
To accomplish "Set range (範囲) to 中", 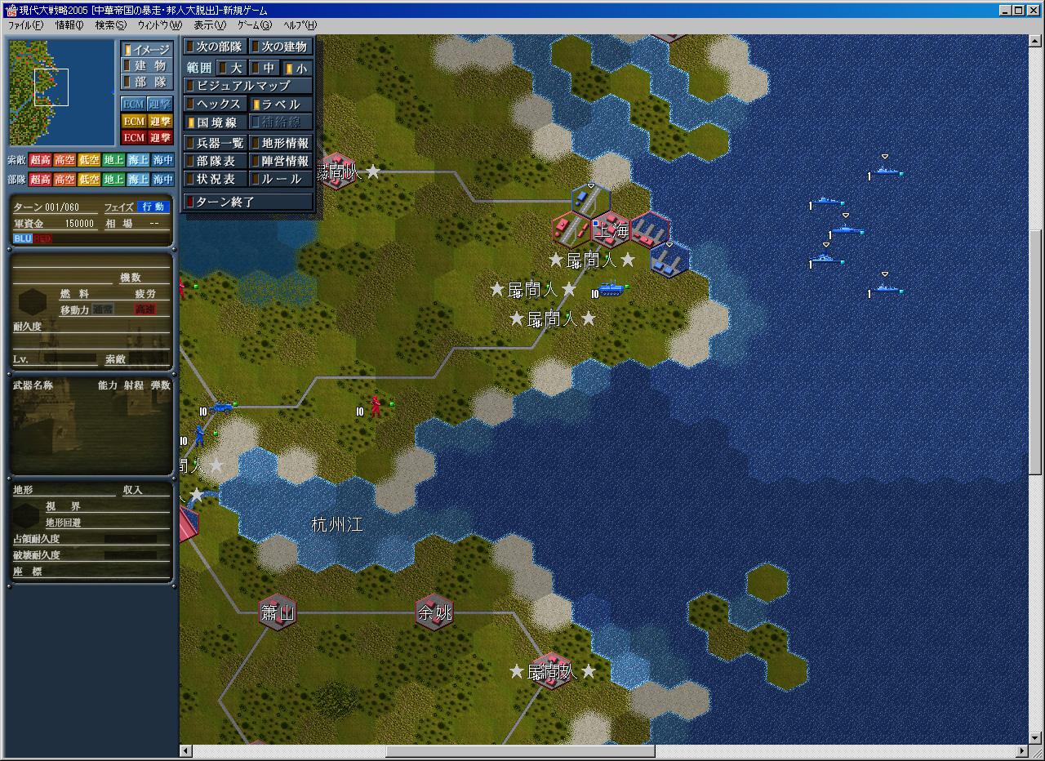I will (x=264, y=68).
